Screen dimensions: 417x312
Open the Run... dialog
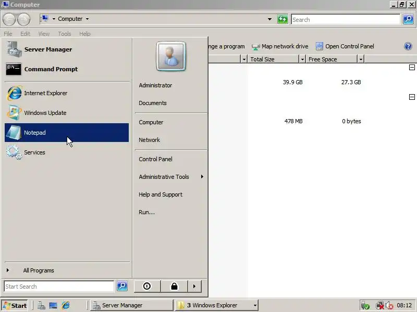pyautogui.click(x=146, y=212)
